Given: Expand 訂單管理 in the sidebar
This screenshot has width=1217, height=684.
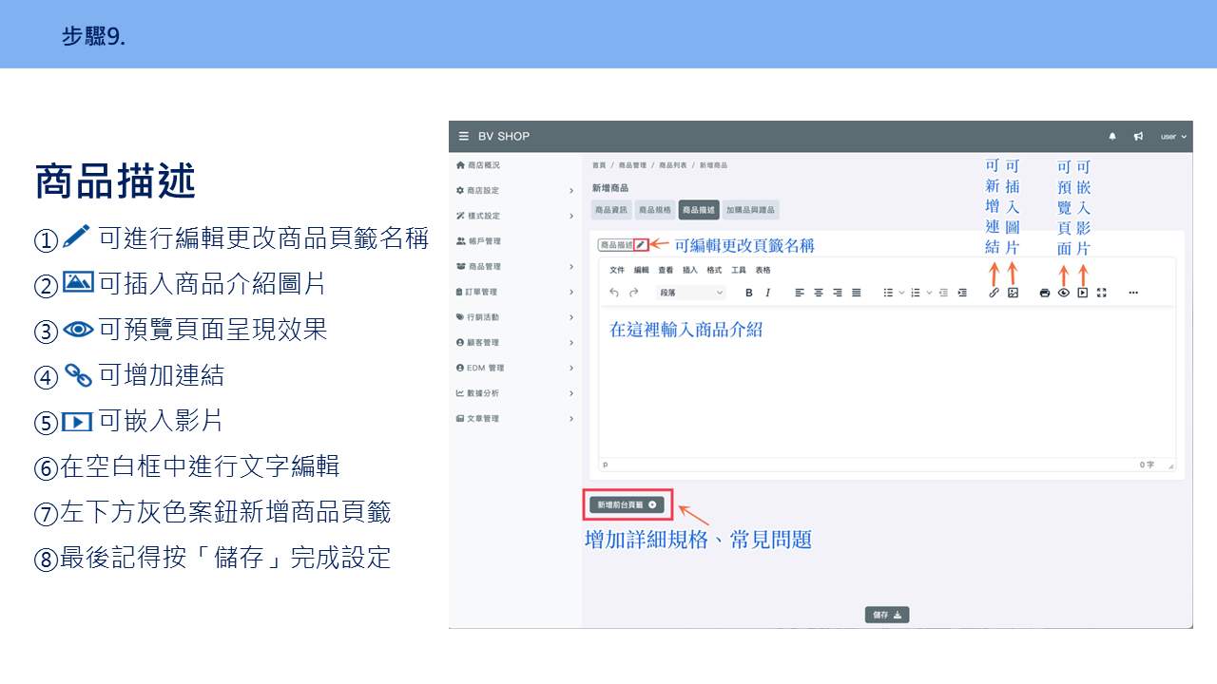Looking at the screenshot, I should [514, 292].
